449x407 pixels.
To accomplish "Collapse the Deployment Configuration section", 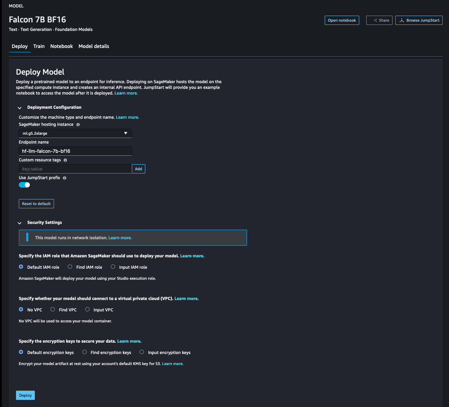I will coord(20,108).
